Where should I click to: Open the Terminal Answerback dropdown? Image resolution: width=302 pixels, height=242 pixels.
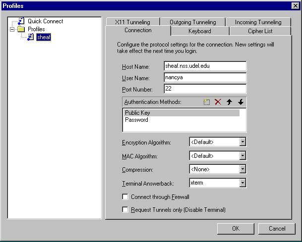click(242, 183)
